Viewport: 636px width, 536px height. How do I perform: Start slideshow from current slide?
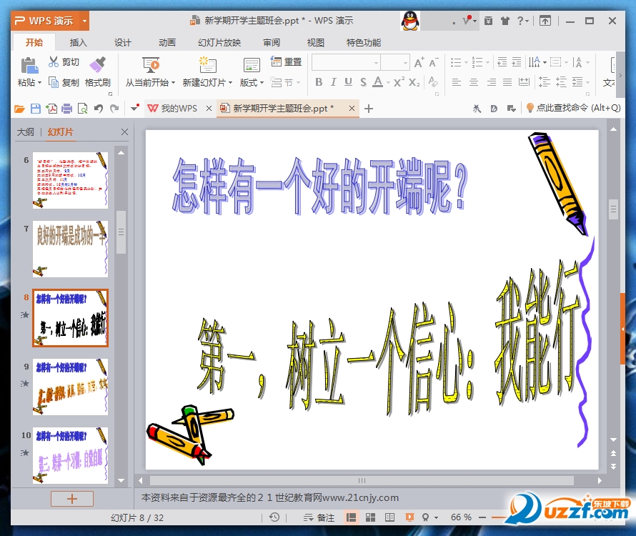click(x=151, y=65)
